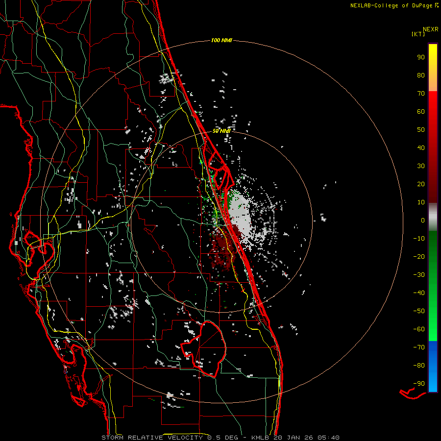Select the -90 scale label
Viewport: 441px width, 441px height.
tap(419, 384)
